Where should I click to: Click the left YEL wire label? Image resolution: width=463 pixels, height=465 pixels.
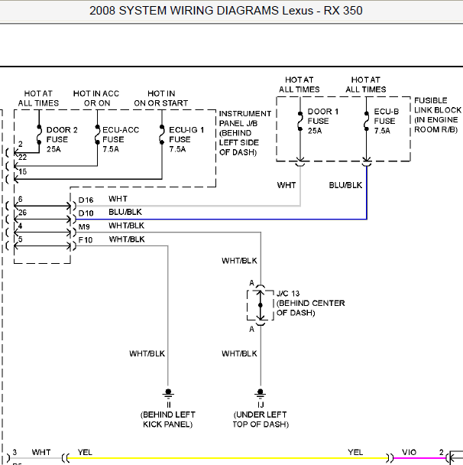[x=85, y=452]
